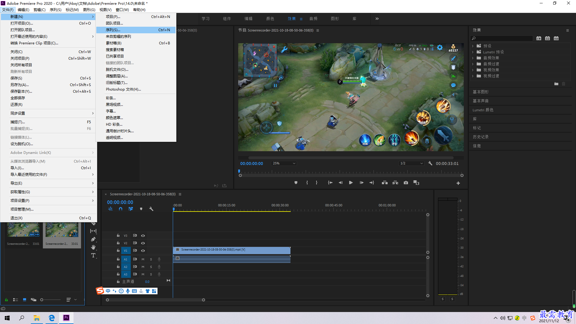Toggle V1 track output eye
This screenshot has width=576, height=324.
click(x=143, y=250)
